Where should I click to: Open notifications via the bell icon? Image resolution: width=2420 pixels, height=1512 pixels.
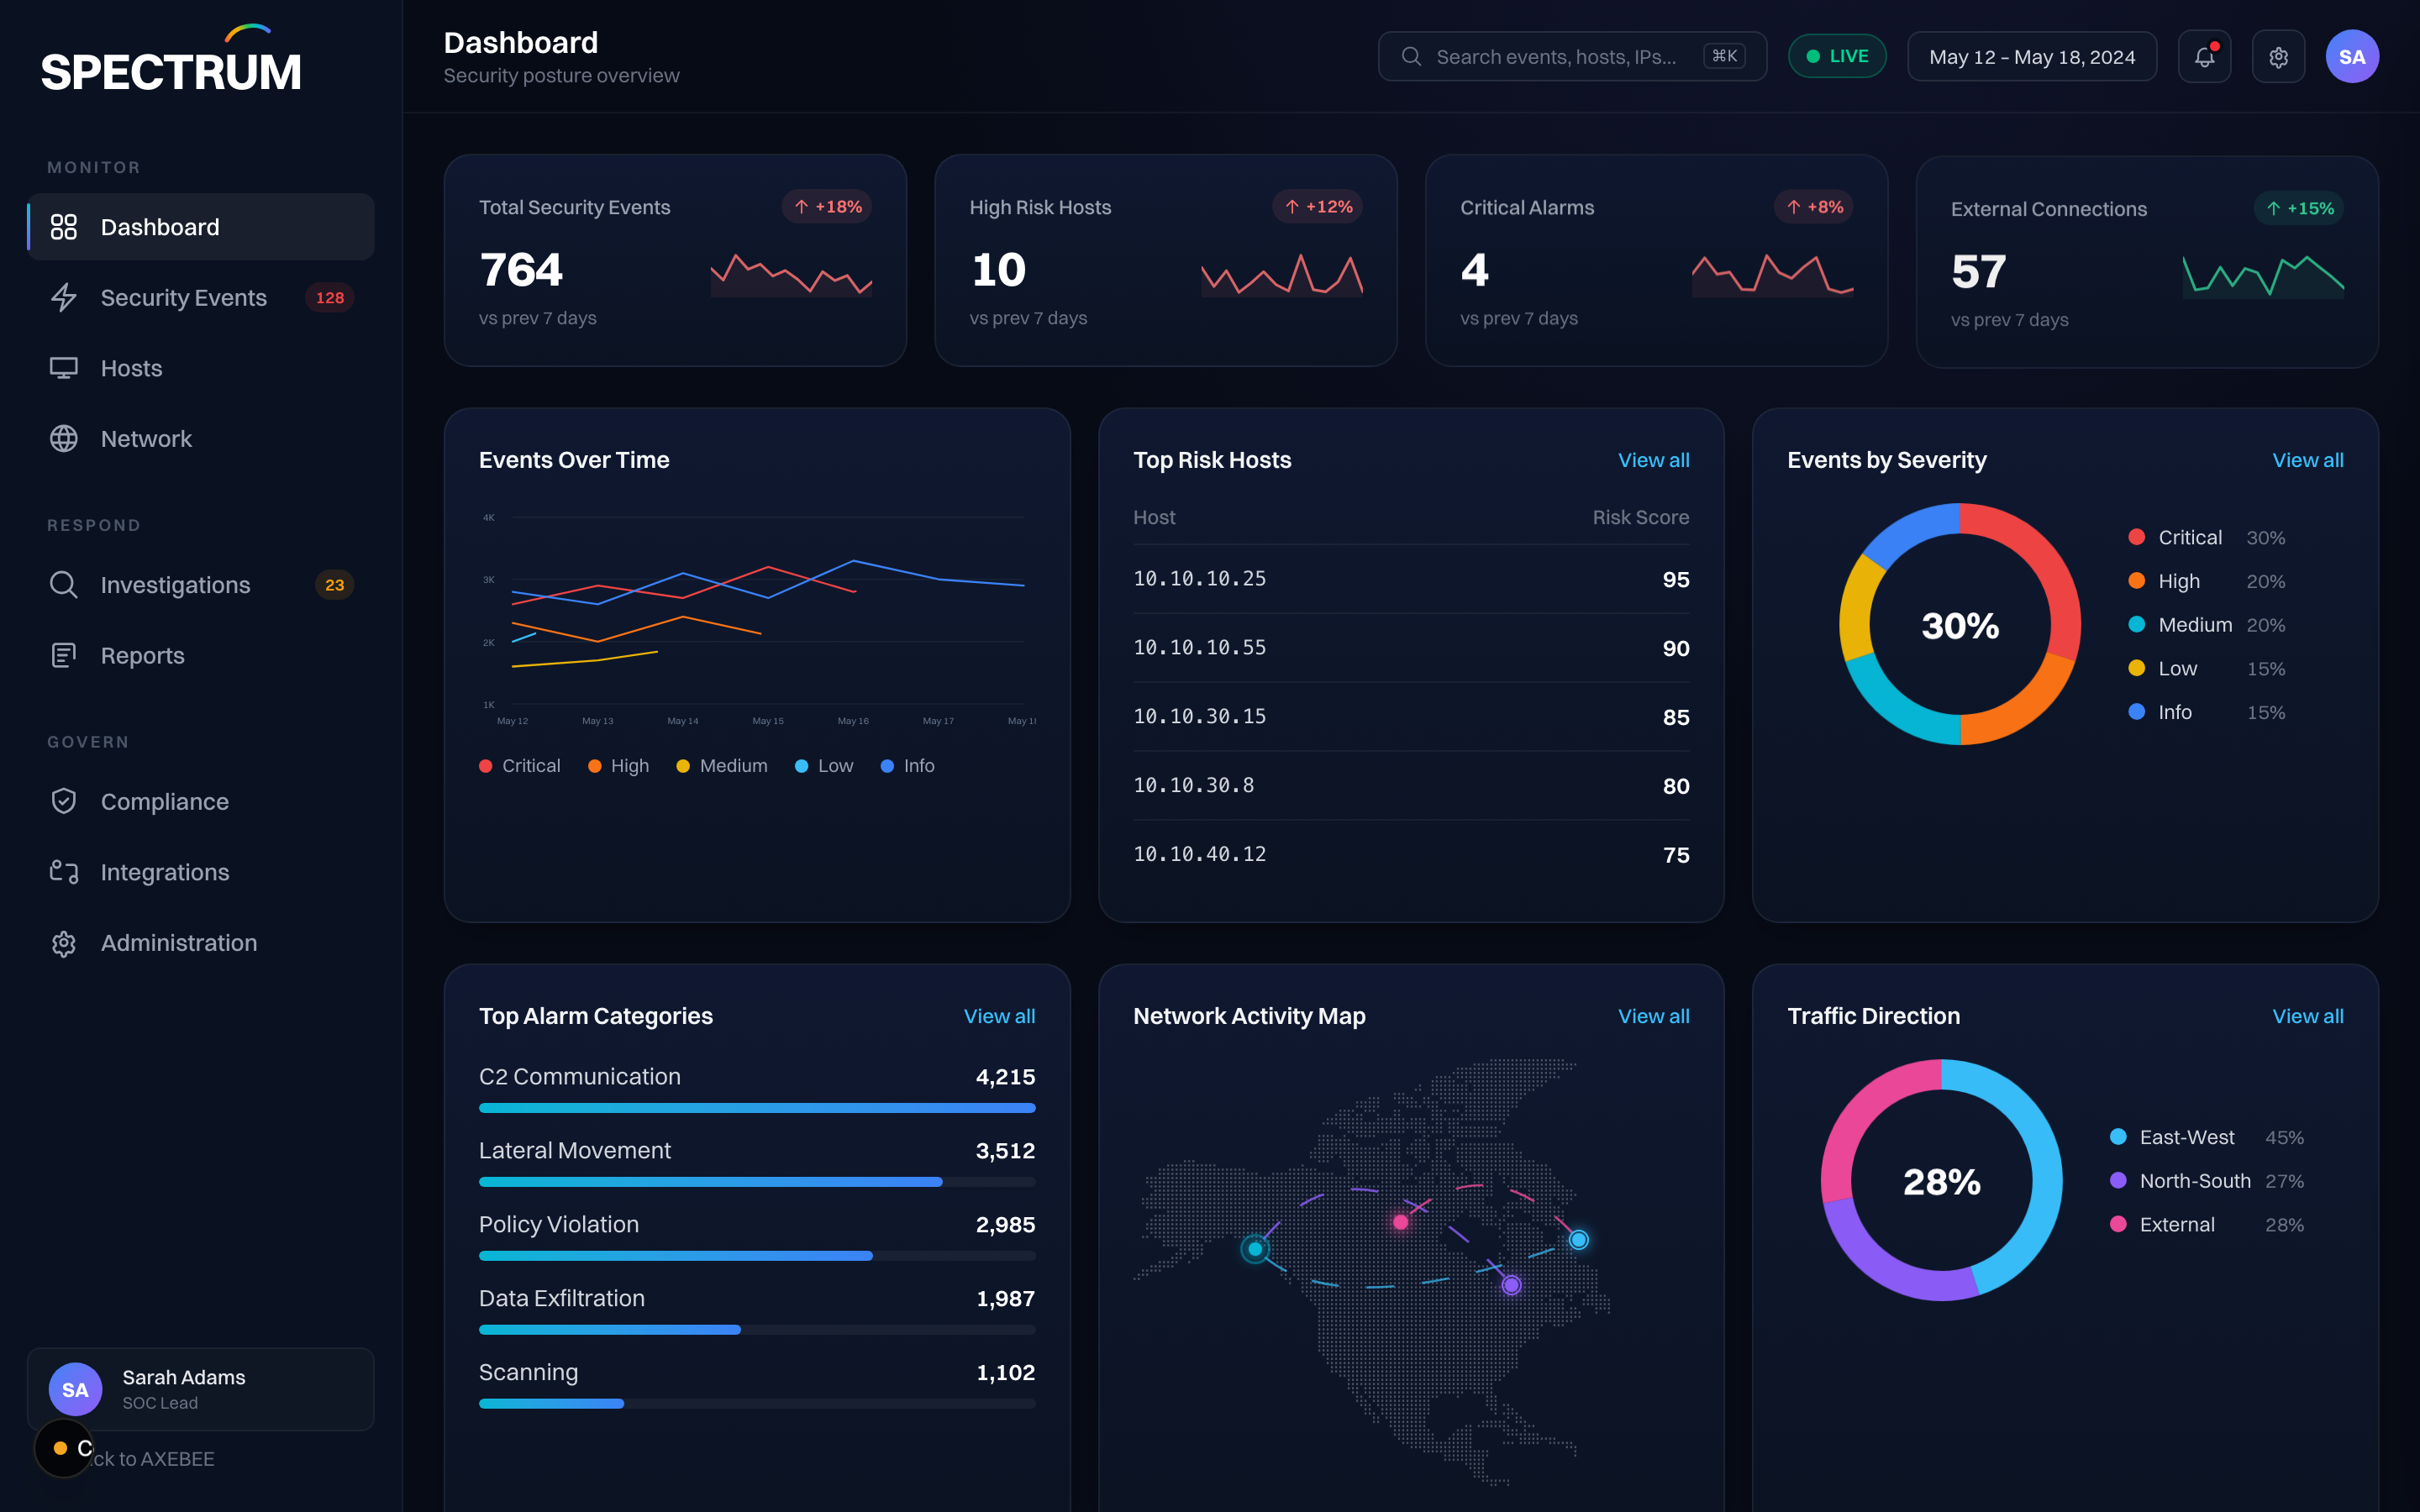2204,57
